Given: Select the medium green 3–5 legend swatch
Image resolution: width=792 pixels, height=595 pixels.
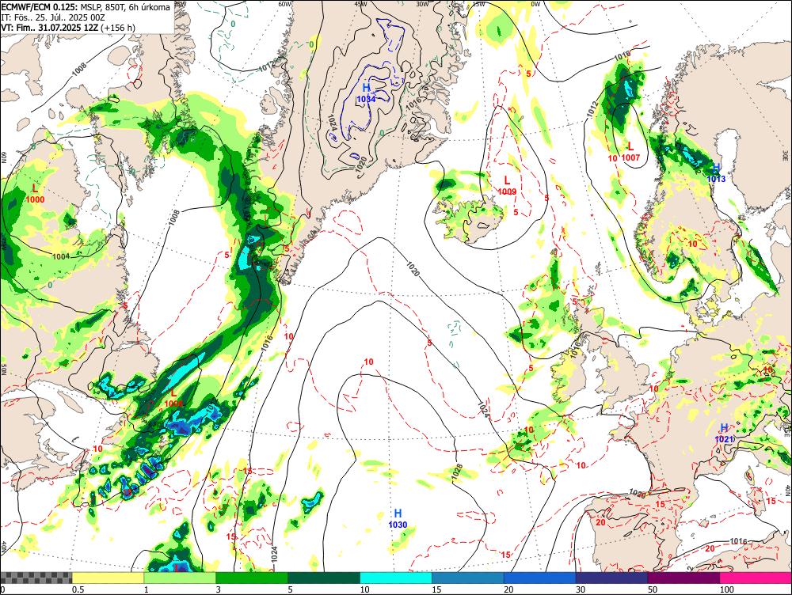Looking at the screenshot, I should coord(252,578).
